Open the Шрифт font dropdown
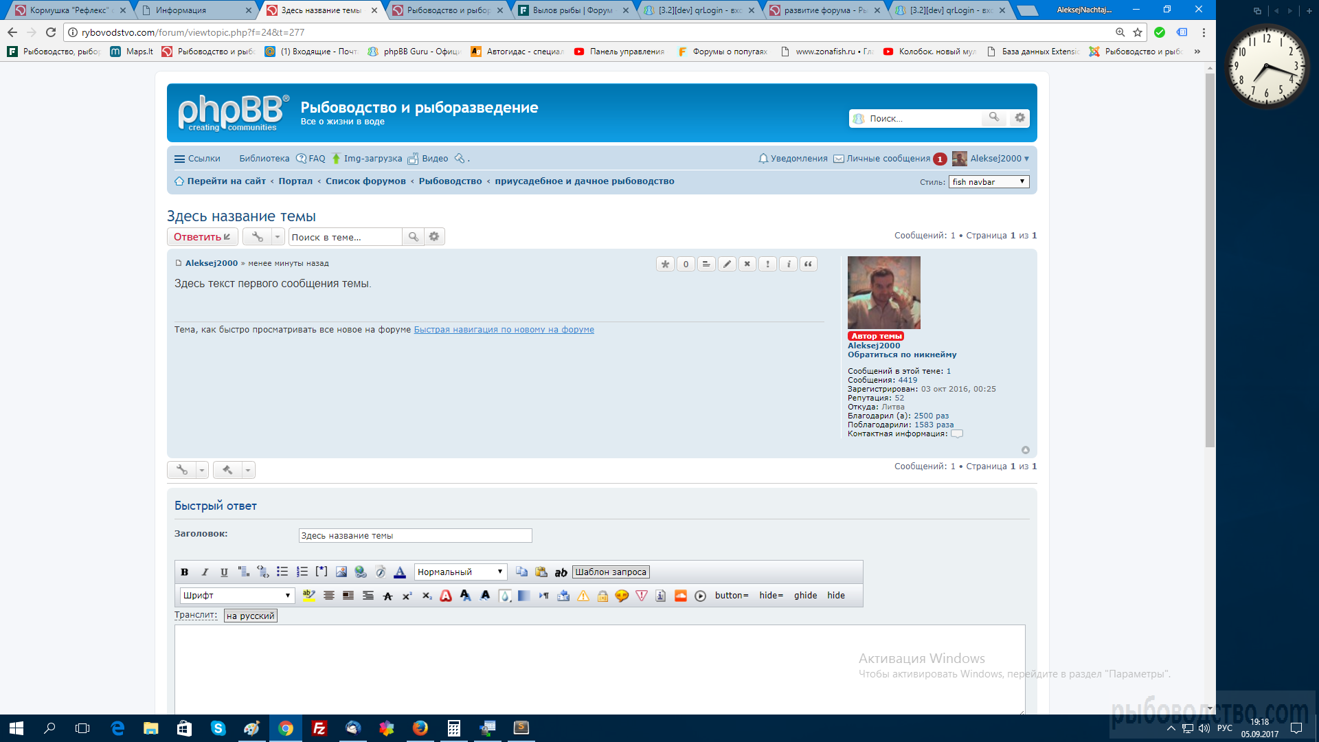 click(x=237, y=596)
